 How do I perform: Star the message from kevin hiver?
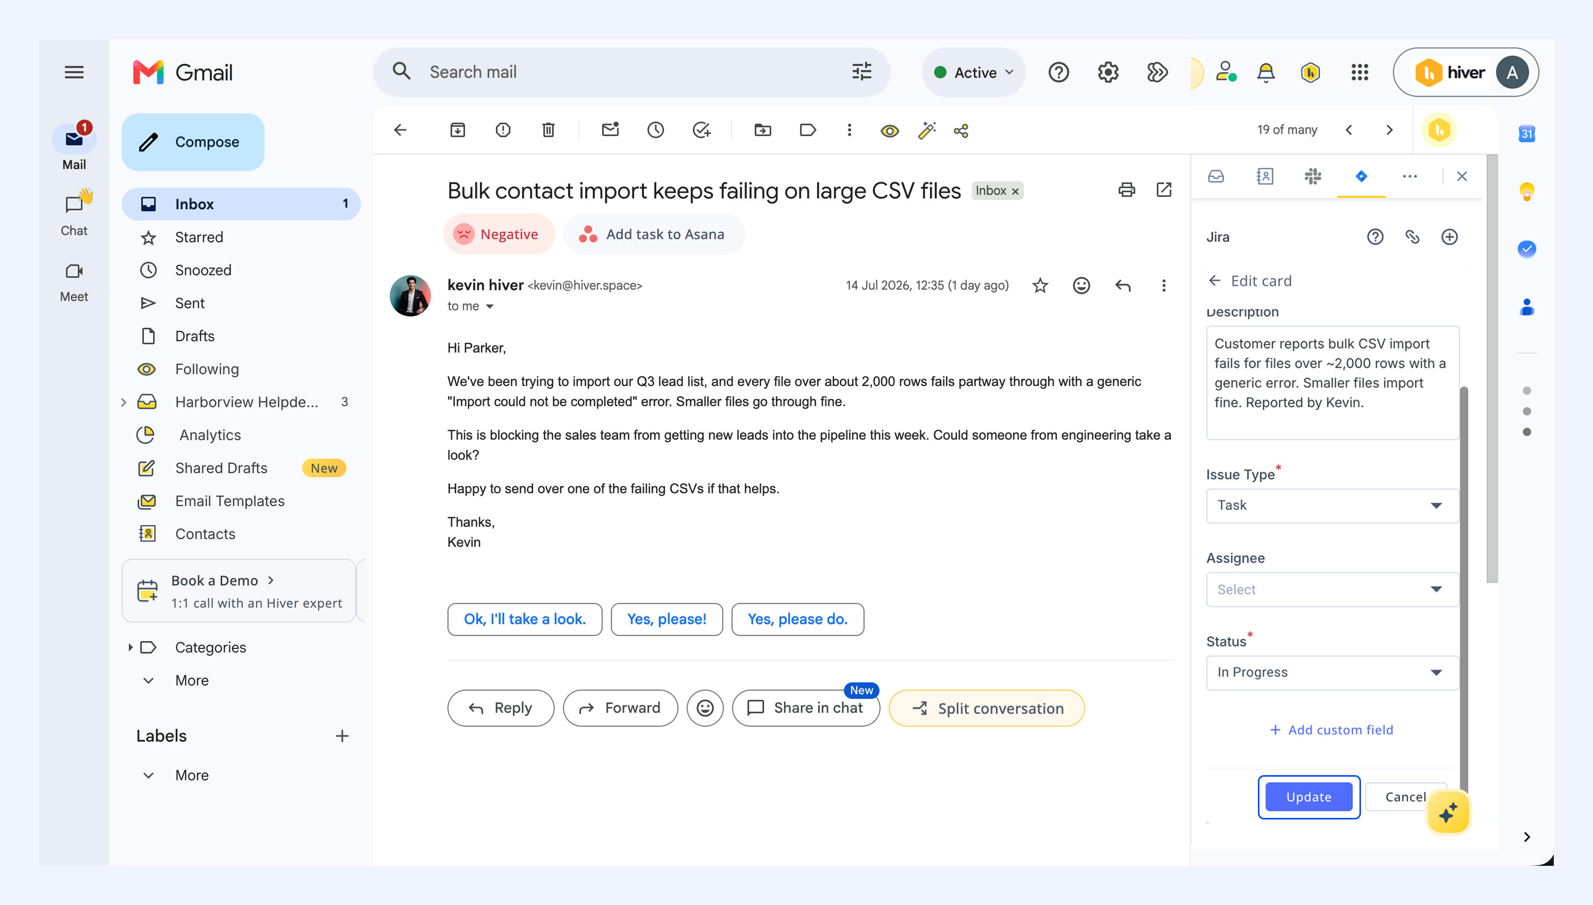coord(1040,286)
